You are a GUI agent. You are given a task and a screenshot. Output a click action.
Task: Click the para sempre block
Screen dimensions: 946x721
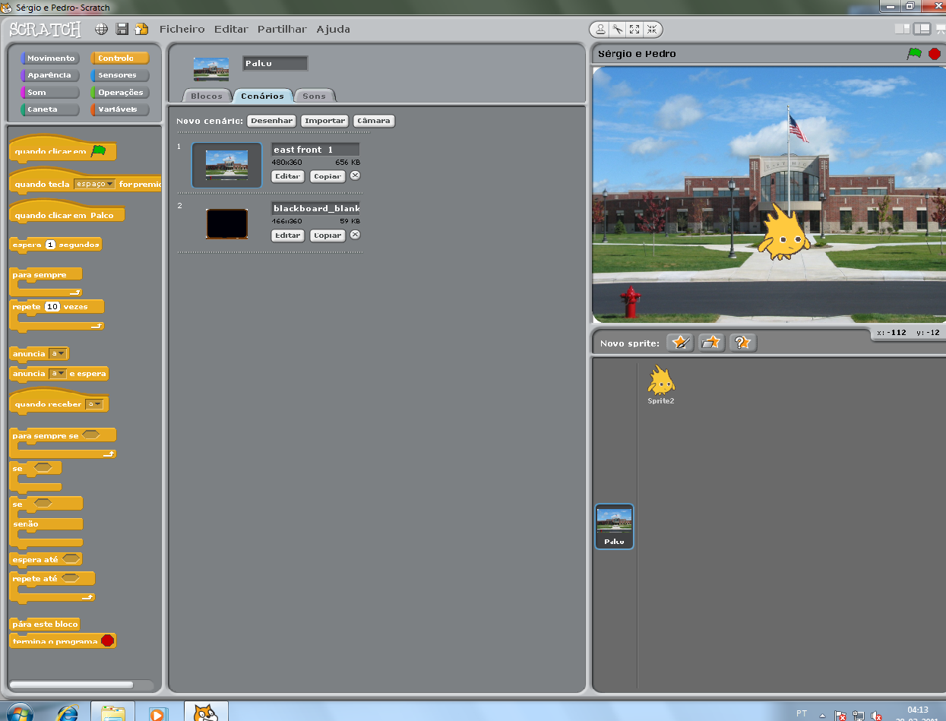point(46,281)
